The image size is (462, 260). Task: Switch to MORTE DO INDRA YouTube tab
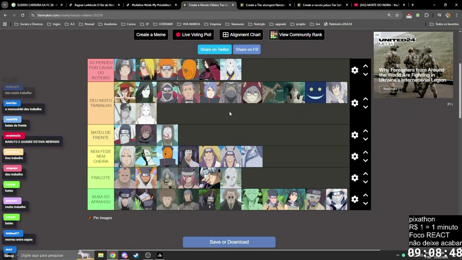pyautogui.click(x=379, y=5)
